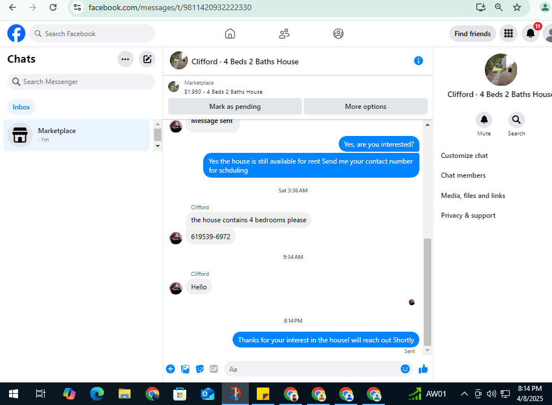Screen dimensions: 552x405
Task: Open notifications bell with 11 badge
Action: [531, 34]
